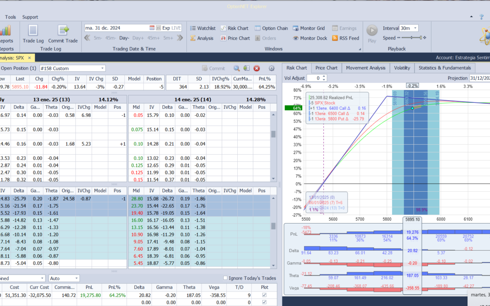
Task: Enable Ignore Today's Trades checkbox
Action: (226, 278)
